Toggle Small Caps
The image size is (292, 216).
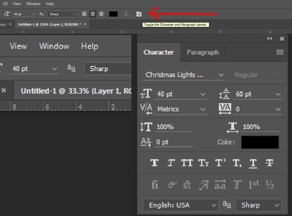pyautogui.click(x=203, y=163)
